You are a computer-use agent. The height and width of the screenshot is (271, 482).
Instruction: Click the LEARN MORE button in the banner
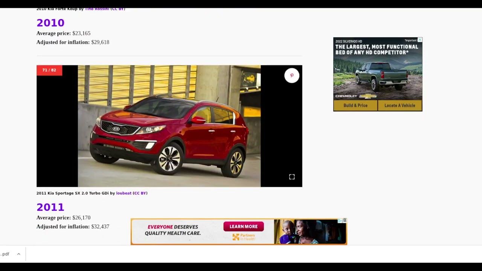(244, 227)
